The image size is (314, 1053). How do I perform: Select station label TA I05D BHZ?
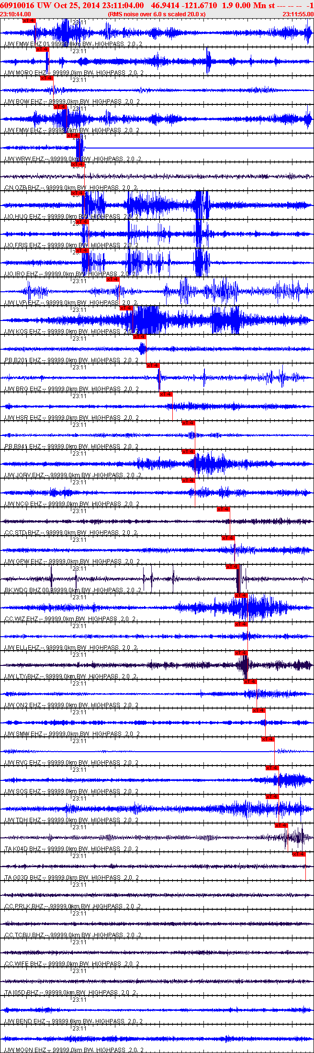(22, 993)
